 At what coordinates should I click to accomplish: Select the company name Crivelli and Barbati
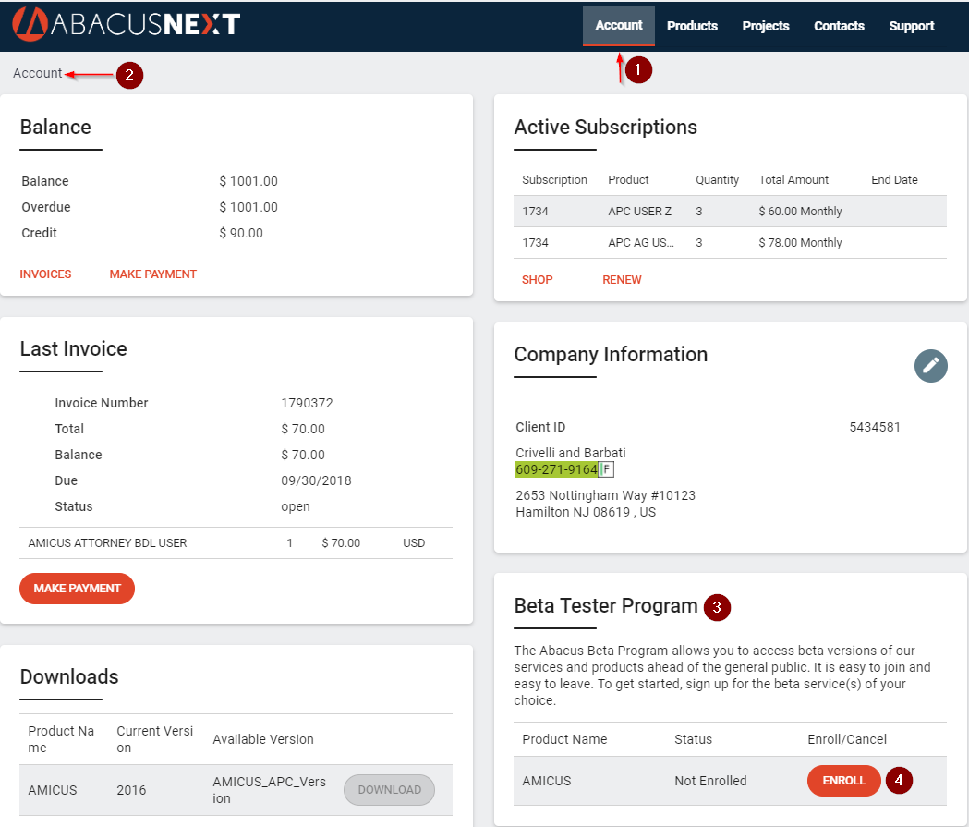[x=570, y=453]
